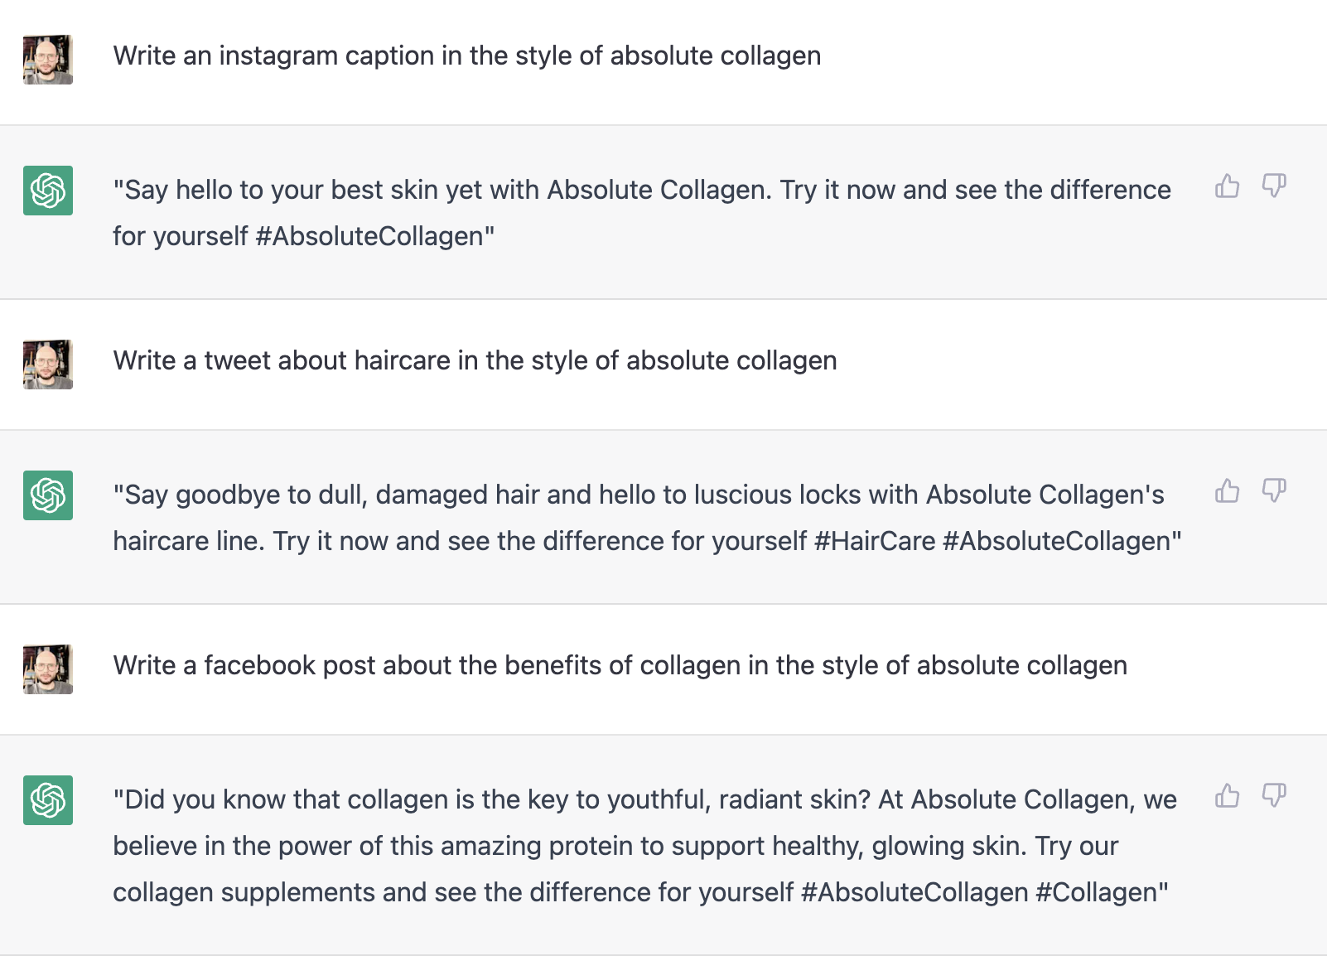Click the "Write a tweet about haircare" prompt
This screenshot has width=1327, height=956.
[x=475, y=360]
